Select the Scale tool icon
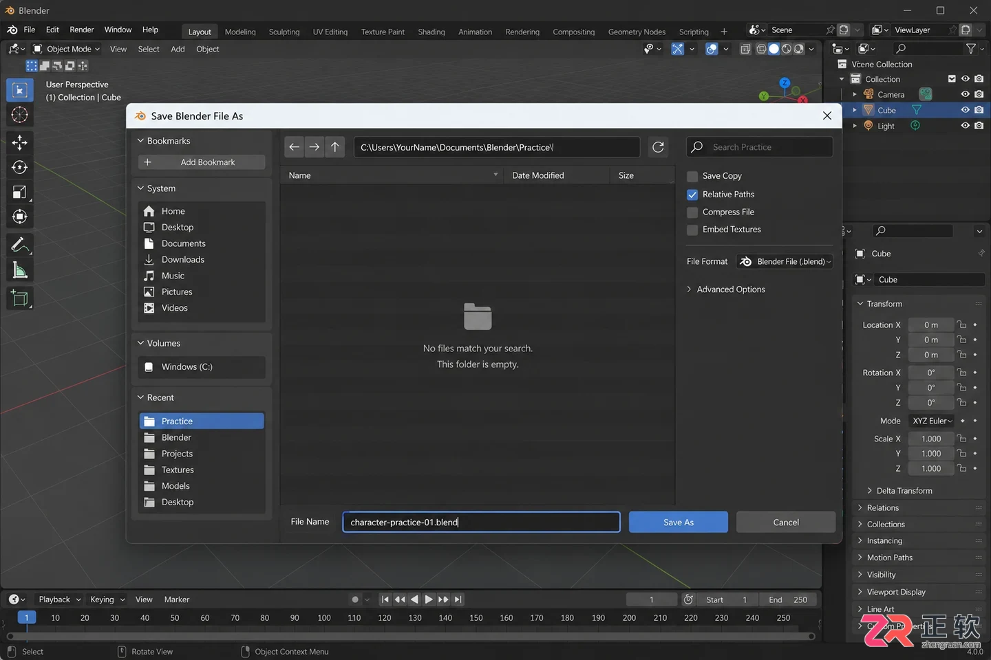 click(20, 192)
